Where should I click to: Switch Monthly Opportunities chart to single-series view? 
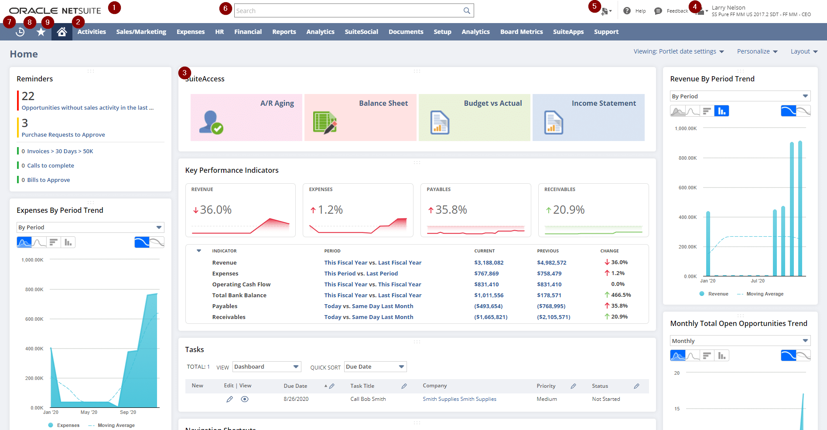coord(789,355)
